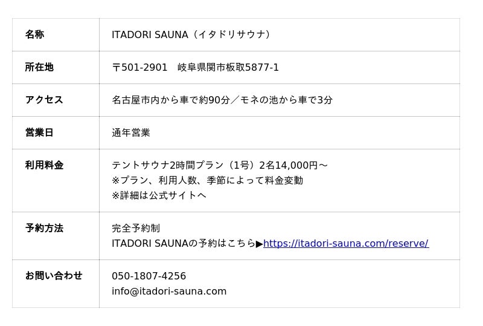Screen dimensions: 483x326
Task: Click the 営業日 row header
Action: 39,132
